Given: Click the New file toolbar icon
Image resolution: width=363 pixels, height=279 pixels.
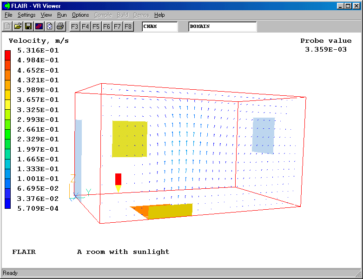Looking at the screenshot, I should (x=7, y=27).
